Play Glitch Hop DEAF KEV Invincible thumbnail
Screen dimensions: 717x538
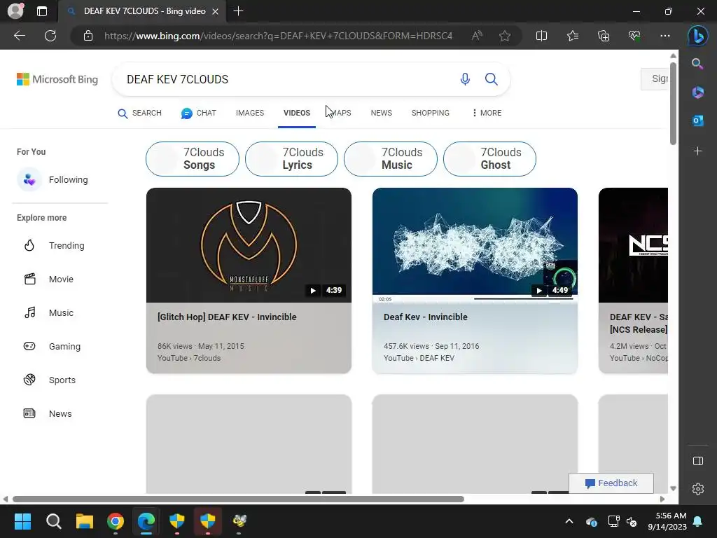coord(249,245)
